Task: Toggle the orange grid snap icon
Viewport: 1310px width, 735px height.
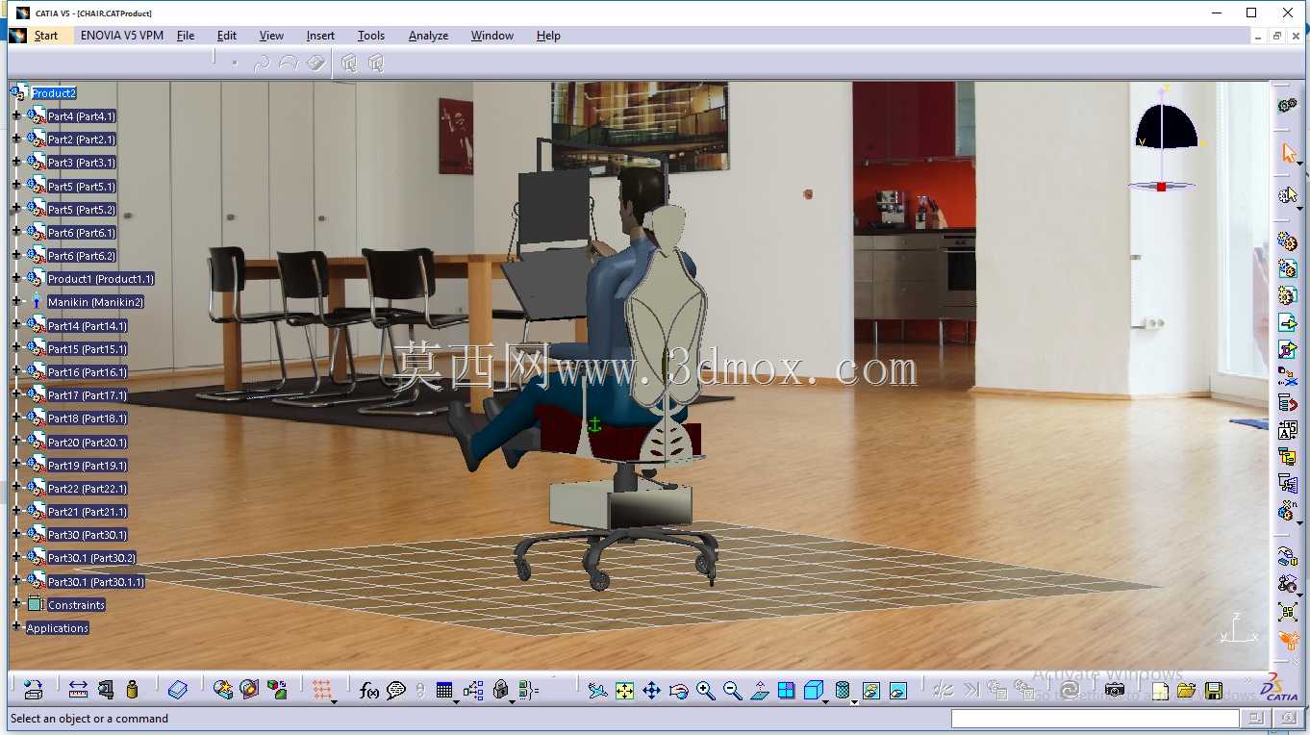Action: coord(322,690)
